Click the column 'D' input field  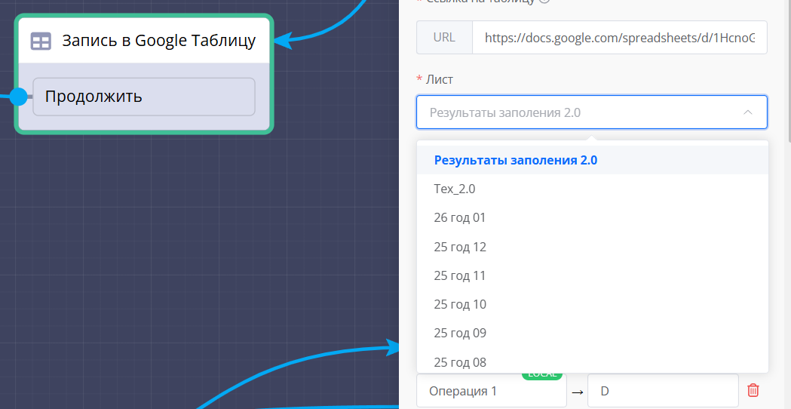662,391
